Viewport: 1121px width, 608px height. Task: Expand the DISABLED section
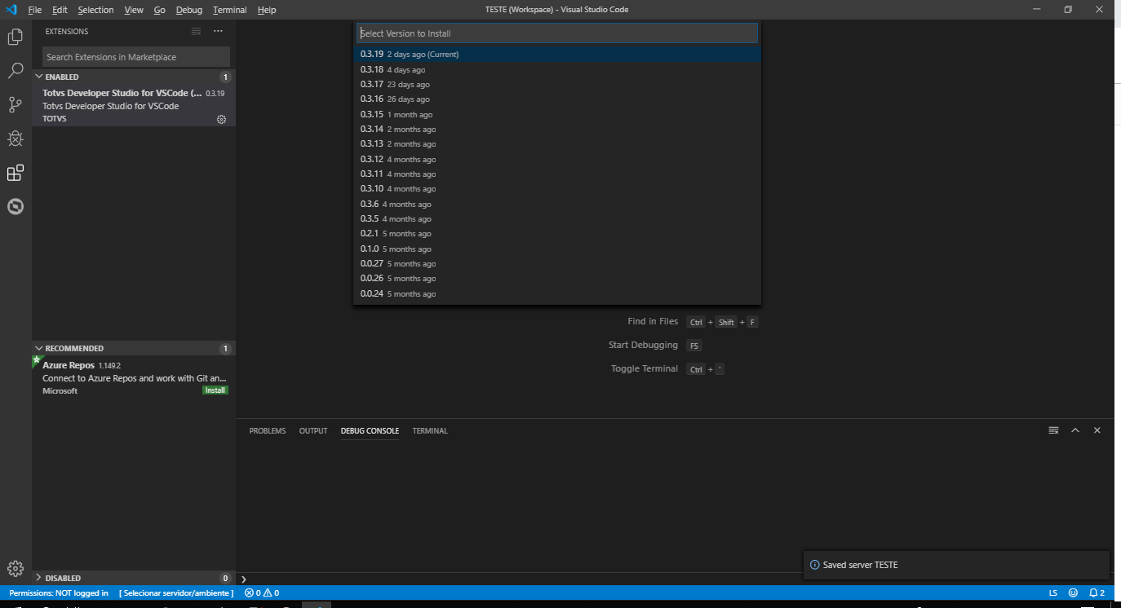point(134,578)
